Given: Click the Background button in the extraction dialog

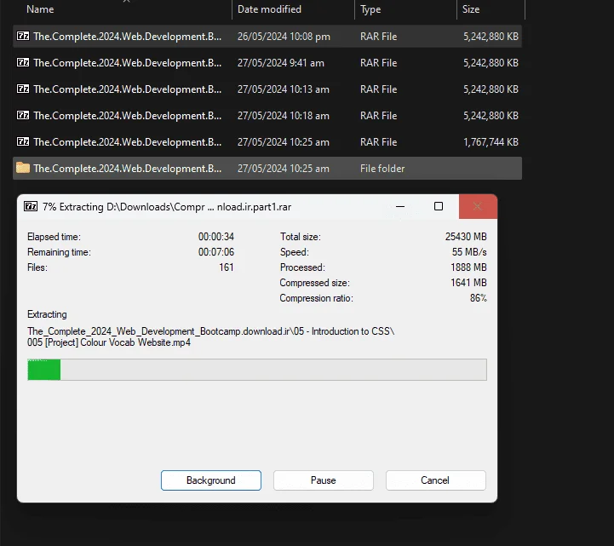Looking at the screenshot, I should point(210,480).
